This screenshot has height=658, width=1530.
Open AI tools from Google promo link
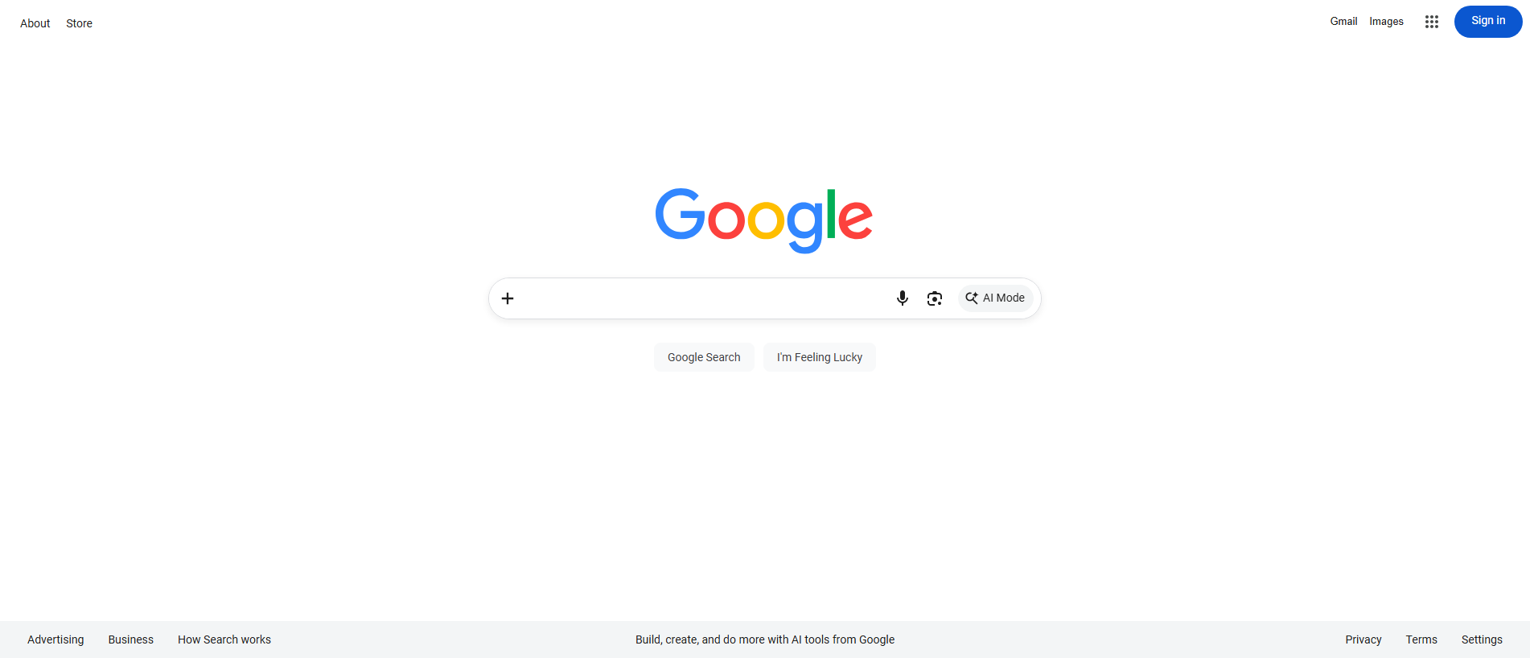click(765, 639)
